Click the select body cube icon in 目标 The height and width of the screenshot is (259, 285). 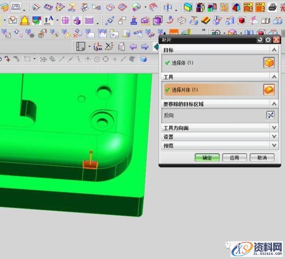[269, 63]
